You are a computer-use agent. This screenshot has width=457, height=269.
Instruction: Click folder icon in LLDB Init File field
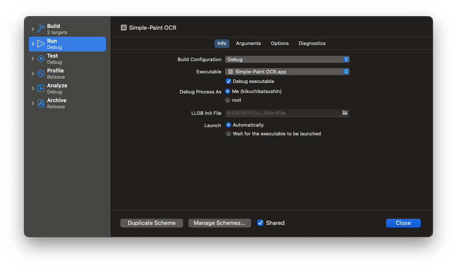tap(345, 113)
